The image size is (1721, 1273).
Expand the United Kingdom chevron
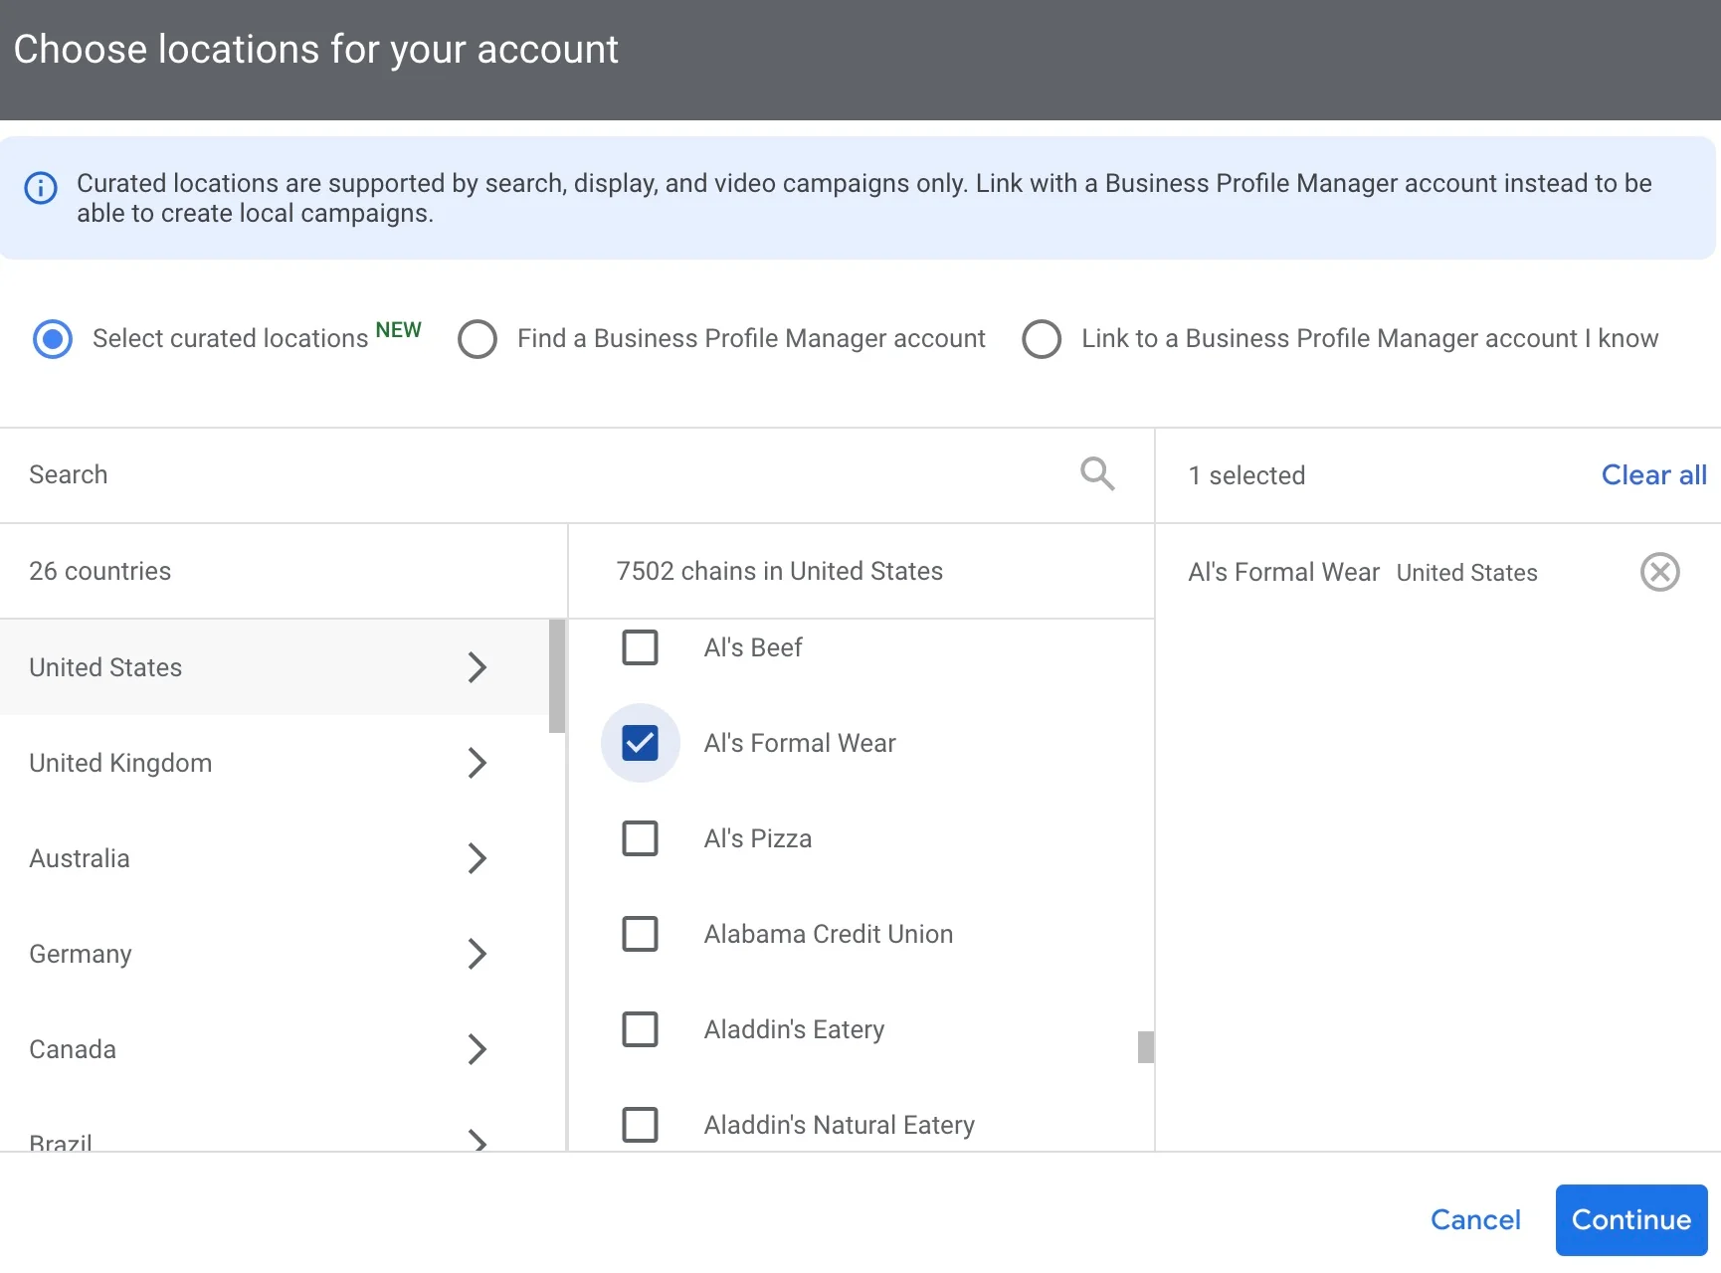(x=478, y=763)
